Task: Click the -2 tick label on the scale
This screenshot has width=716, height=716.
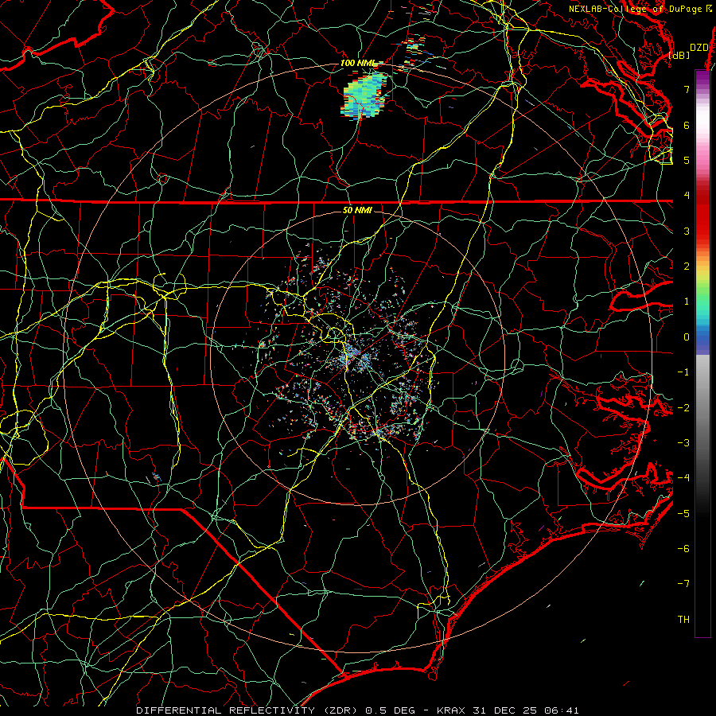Action: point(683,408)
